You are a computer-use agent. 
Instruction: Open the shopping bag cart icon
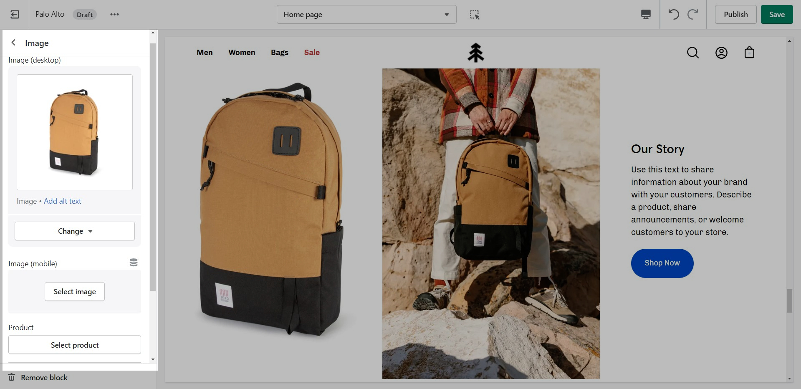[749, 53]
